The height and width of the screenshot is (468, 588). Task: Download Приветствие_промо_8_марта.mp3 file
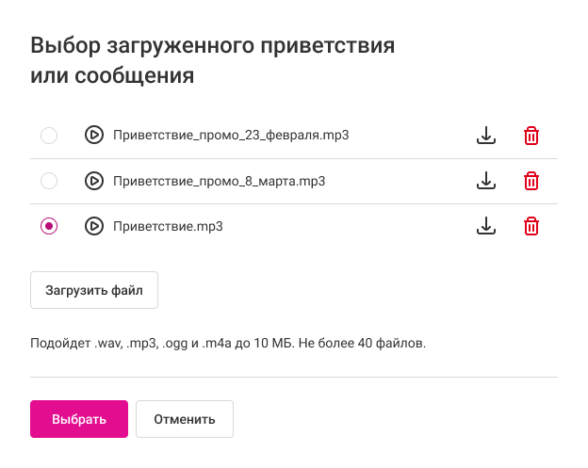[x=485, y=181]
